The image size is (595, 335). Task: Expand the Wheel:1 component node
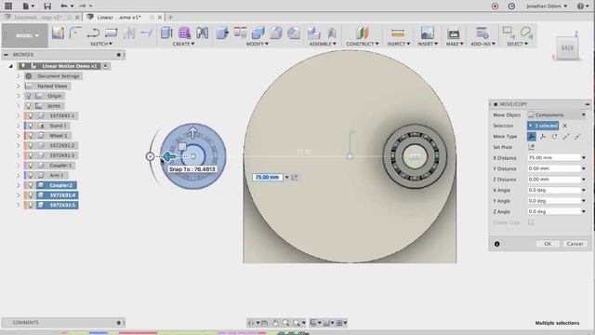[18, 135]
